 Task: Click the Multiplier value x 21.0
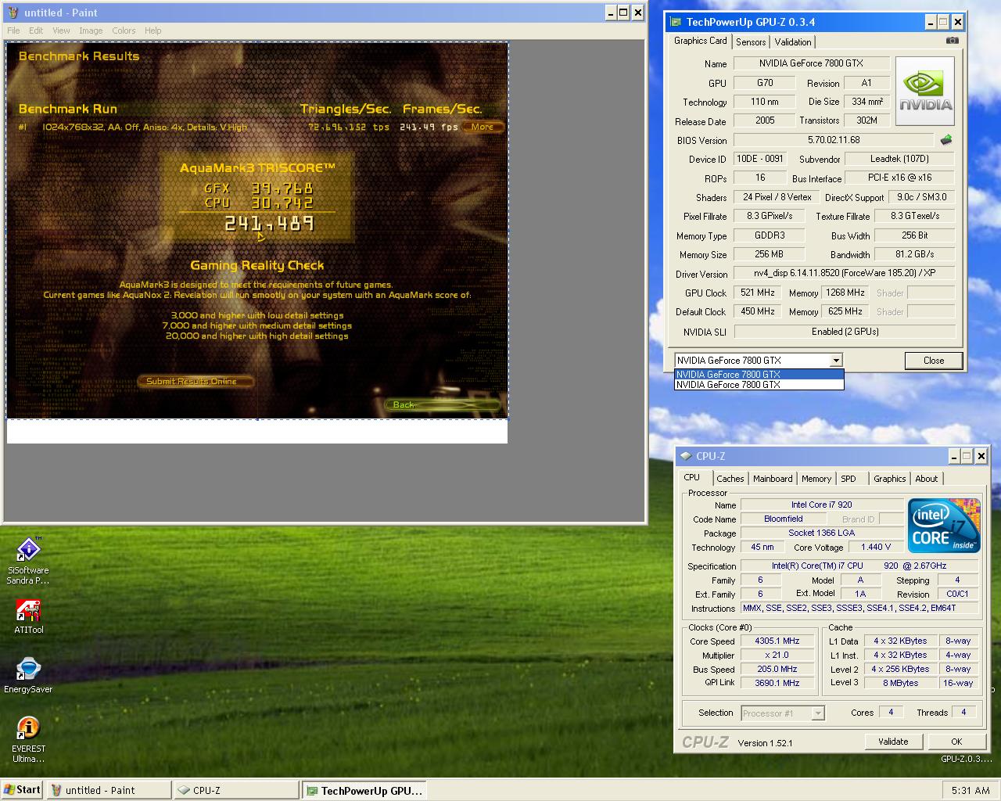777,655
